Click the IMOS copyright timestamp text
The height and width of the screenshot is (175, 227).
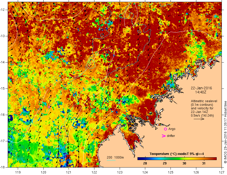click(225, 132)
